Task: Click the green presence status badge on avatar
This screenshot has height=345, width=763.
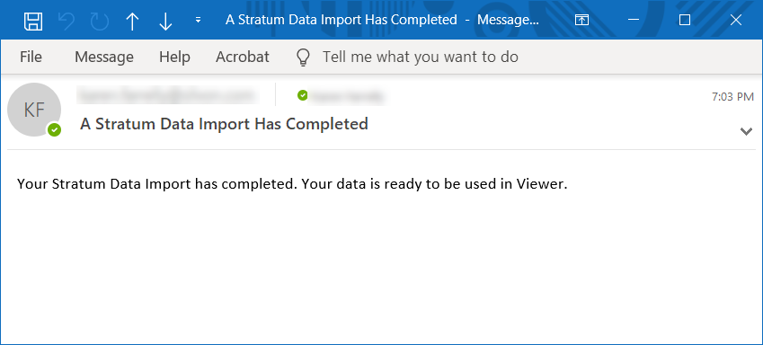Action: pos(55,130)
